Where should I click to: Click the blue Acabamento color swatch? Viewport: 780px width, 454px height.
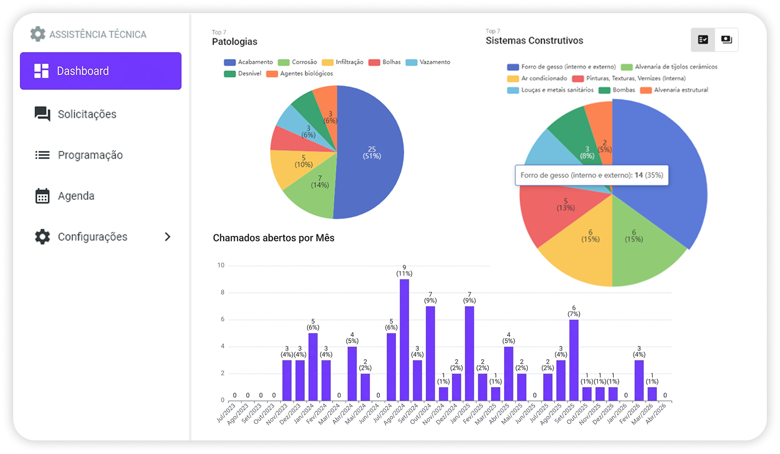click(x=229, y=62)
